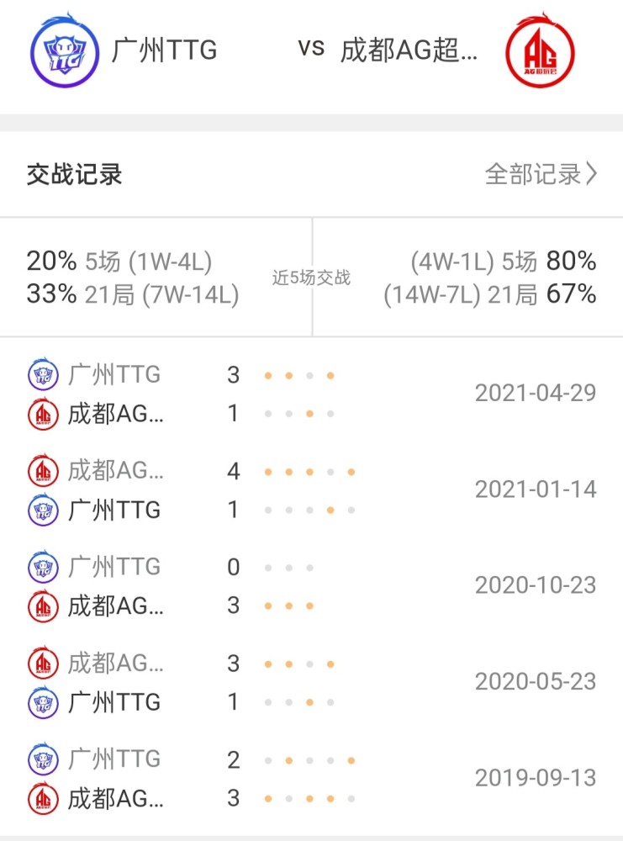Tap the 交战记录 section heading
The width and height of the screenshot is (623, 841).
point(75,174)
